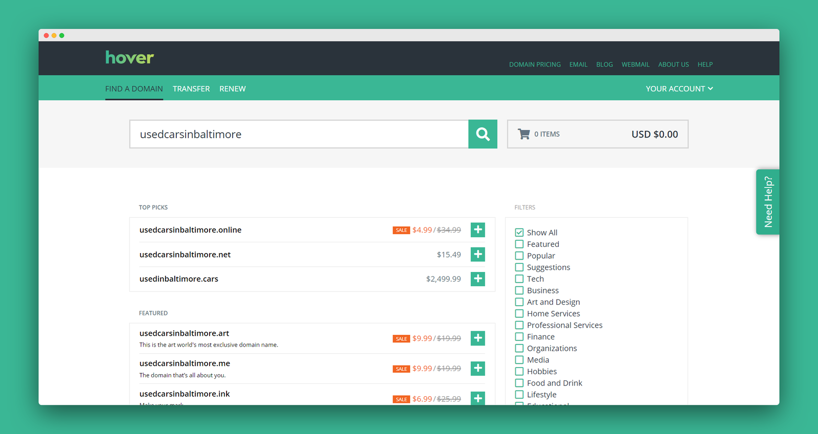Viewport: 818px width, 434px height.
Task: Go to the Renew tab
Action: click(233, 89)
